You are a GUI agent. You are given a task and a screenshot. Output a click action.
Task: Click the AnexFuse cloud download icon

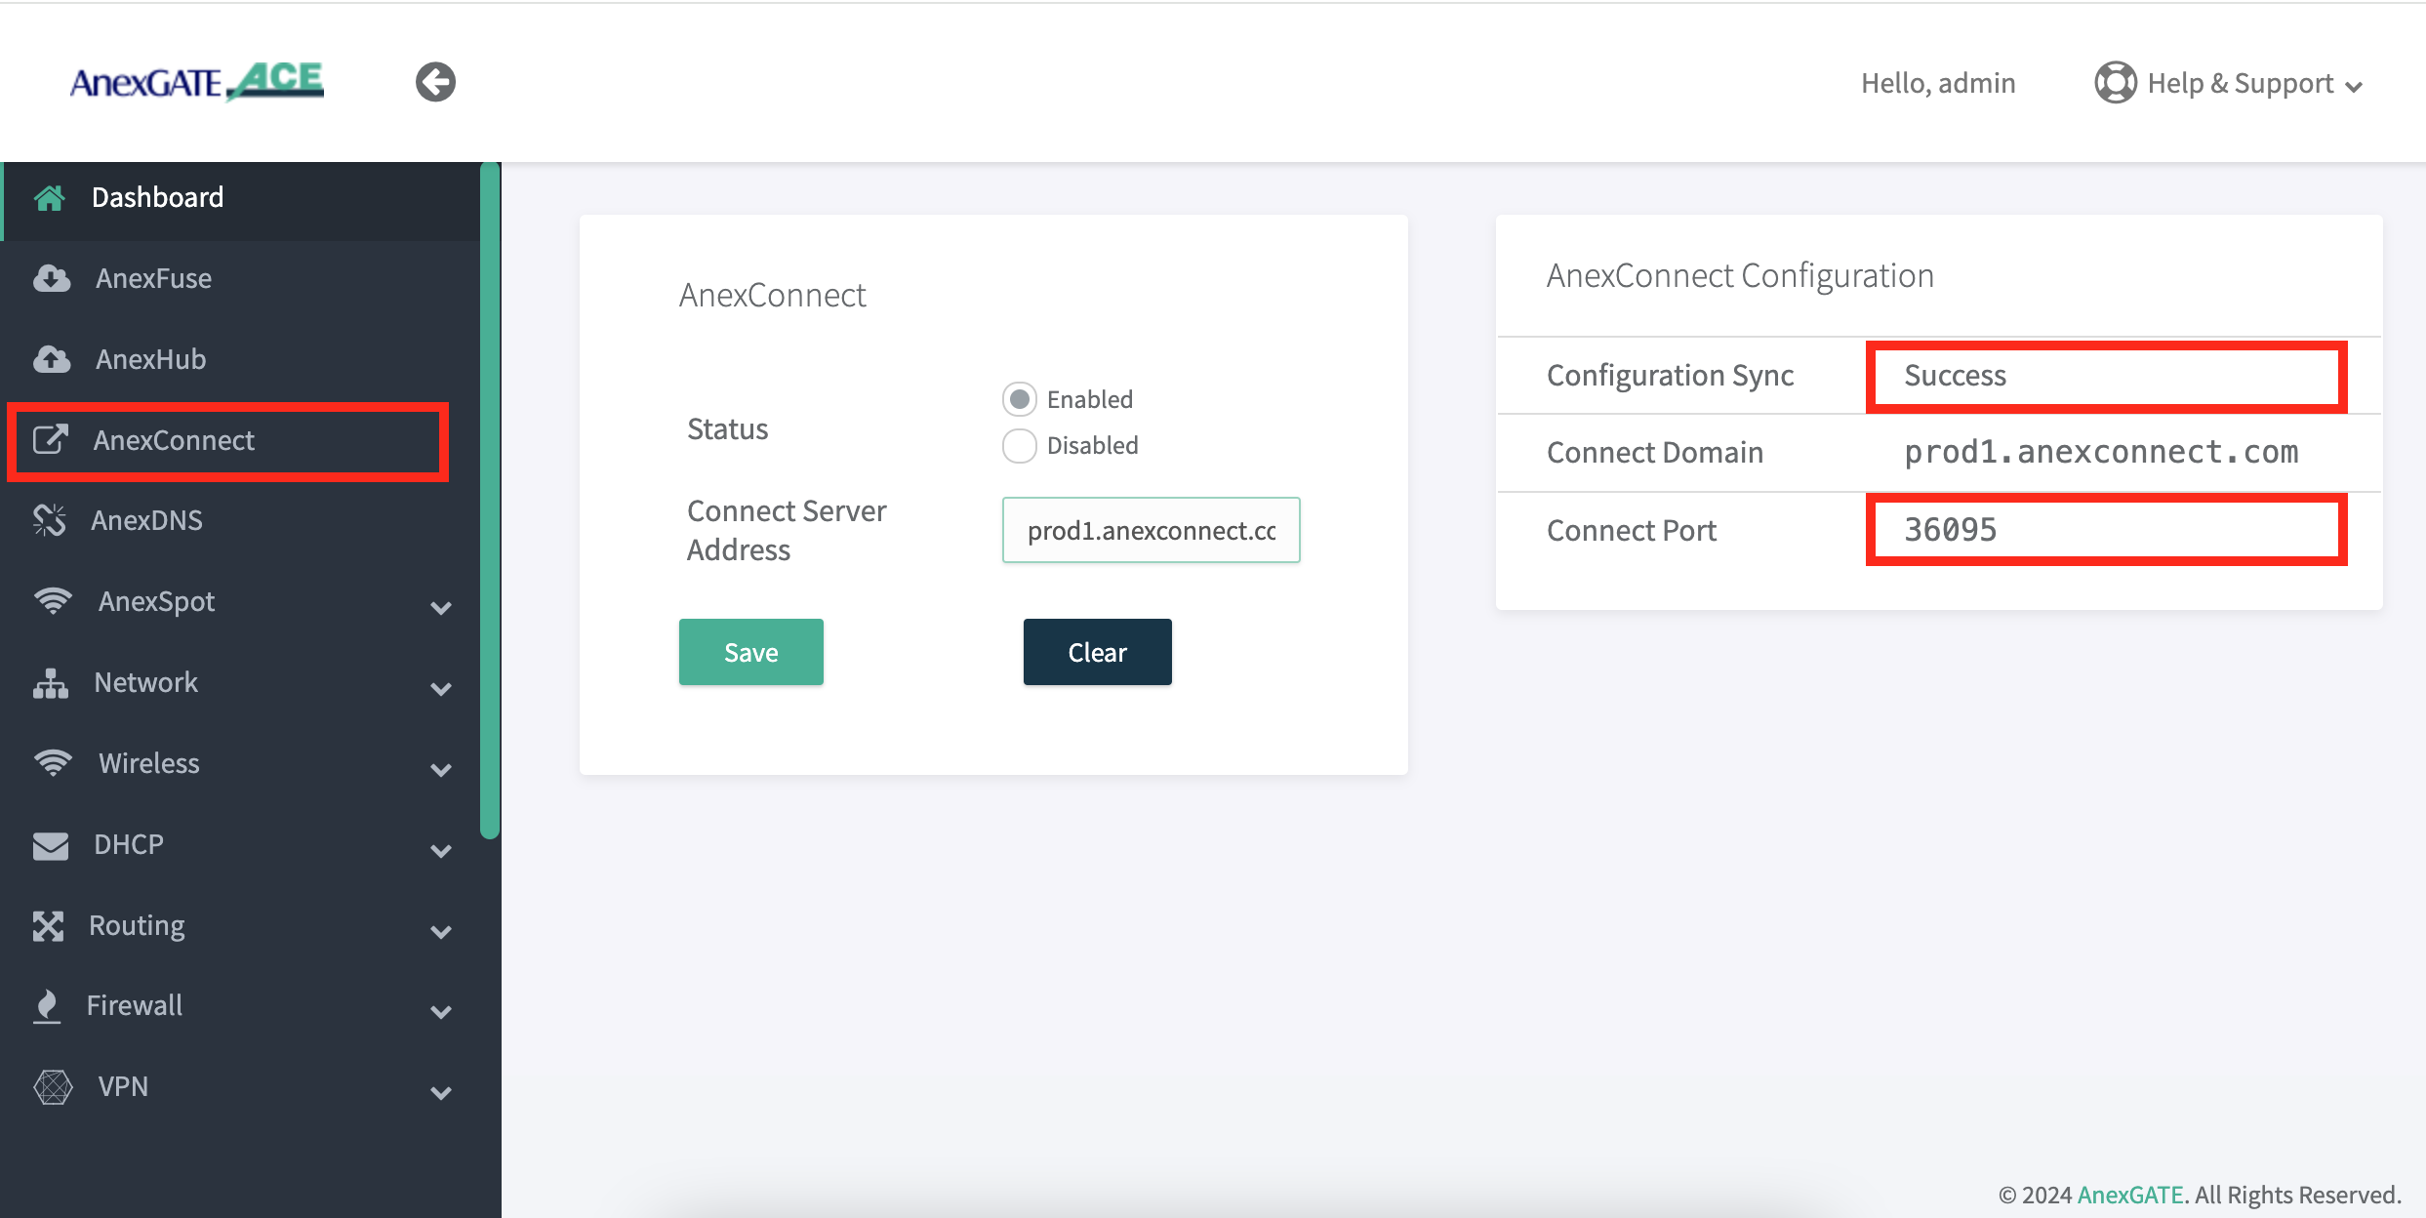[x=52, y=279]
